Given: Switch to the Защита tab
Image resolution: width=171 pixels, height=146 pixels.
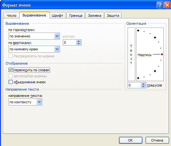Looking at the screenshot, I should tap(113, 16).
